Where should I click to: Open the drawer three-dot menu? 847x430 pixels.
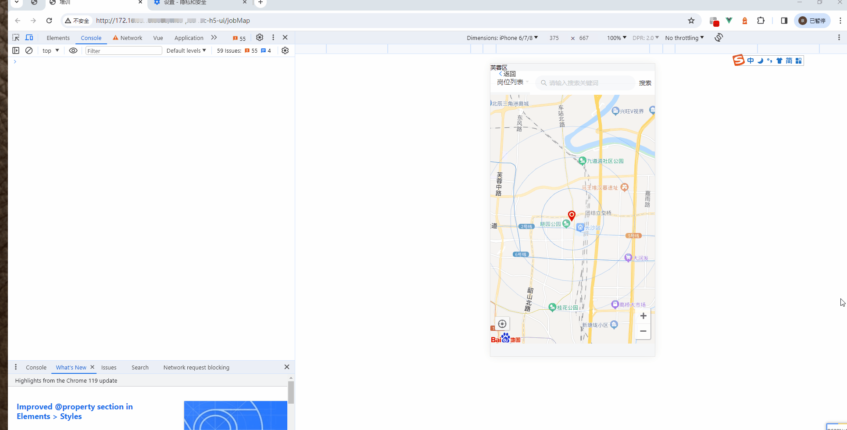(16, 367)
